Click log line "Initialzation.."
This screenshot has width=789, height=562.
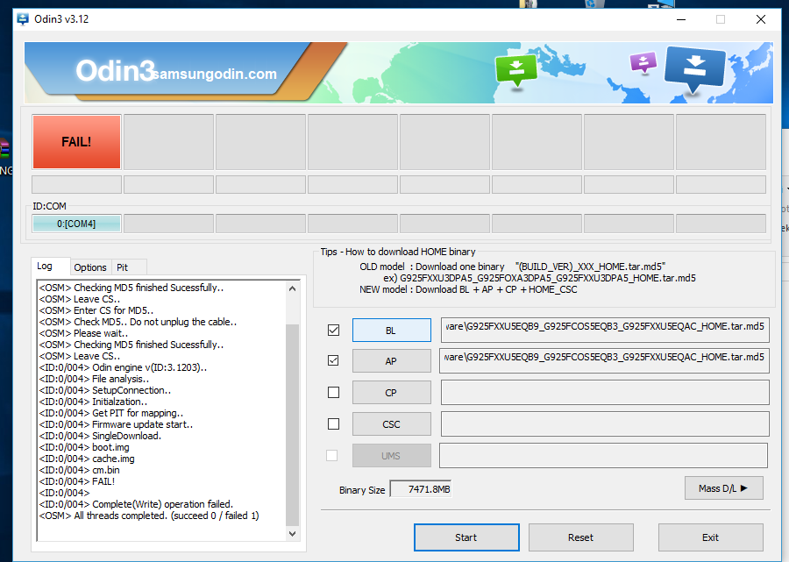pyautogui.click(x=120, y=402)
